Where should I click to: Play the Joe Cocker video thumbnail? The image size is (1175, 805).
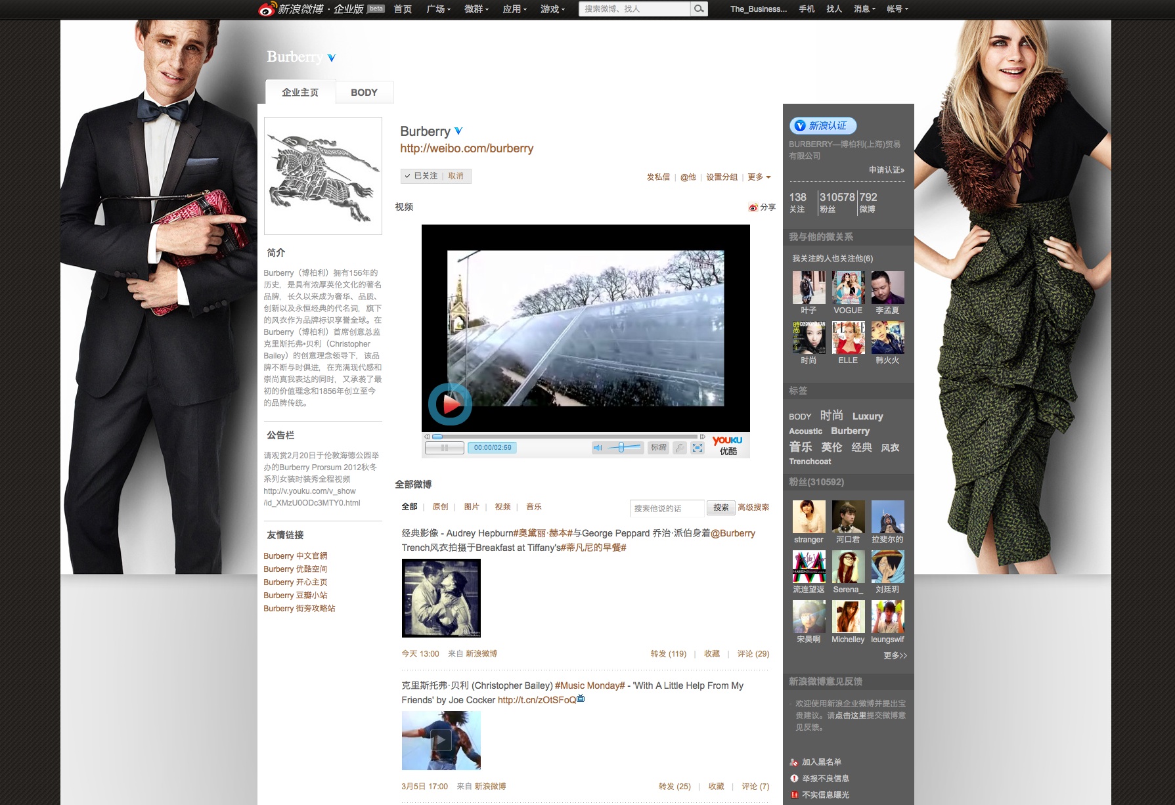441,741
